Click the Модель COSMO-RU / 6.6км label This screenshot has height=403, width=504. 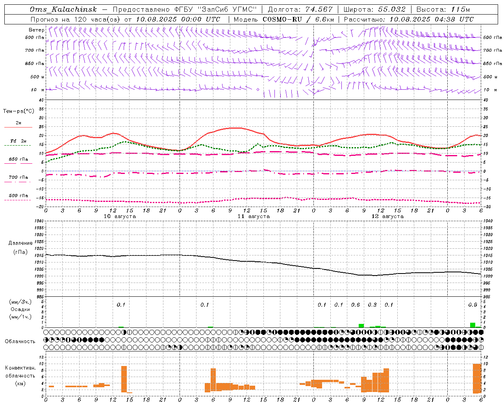284,19
